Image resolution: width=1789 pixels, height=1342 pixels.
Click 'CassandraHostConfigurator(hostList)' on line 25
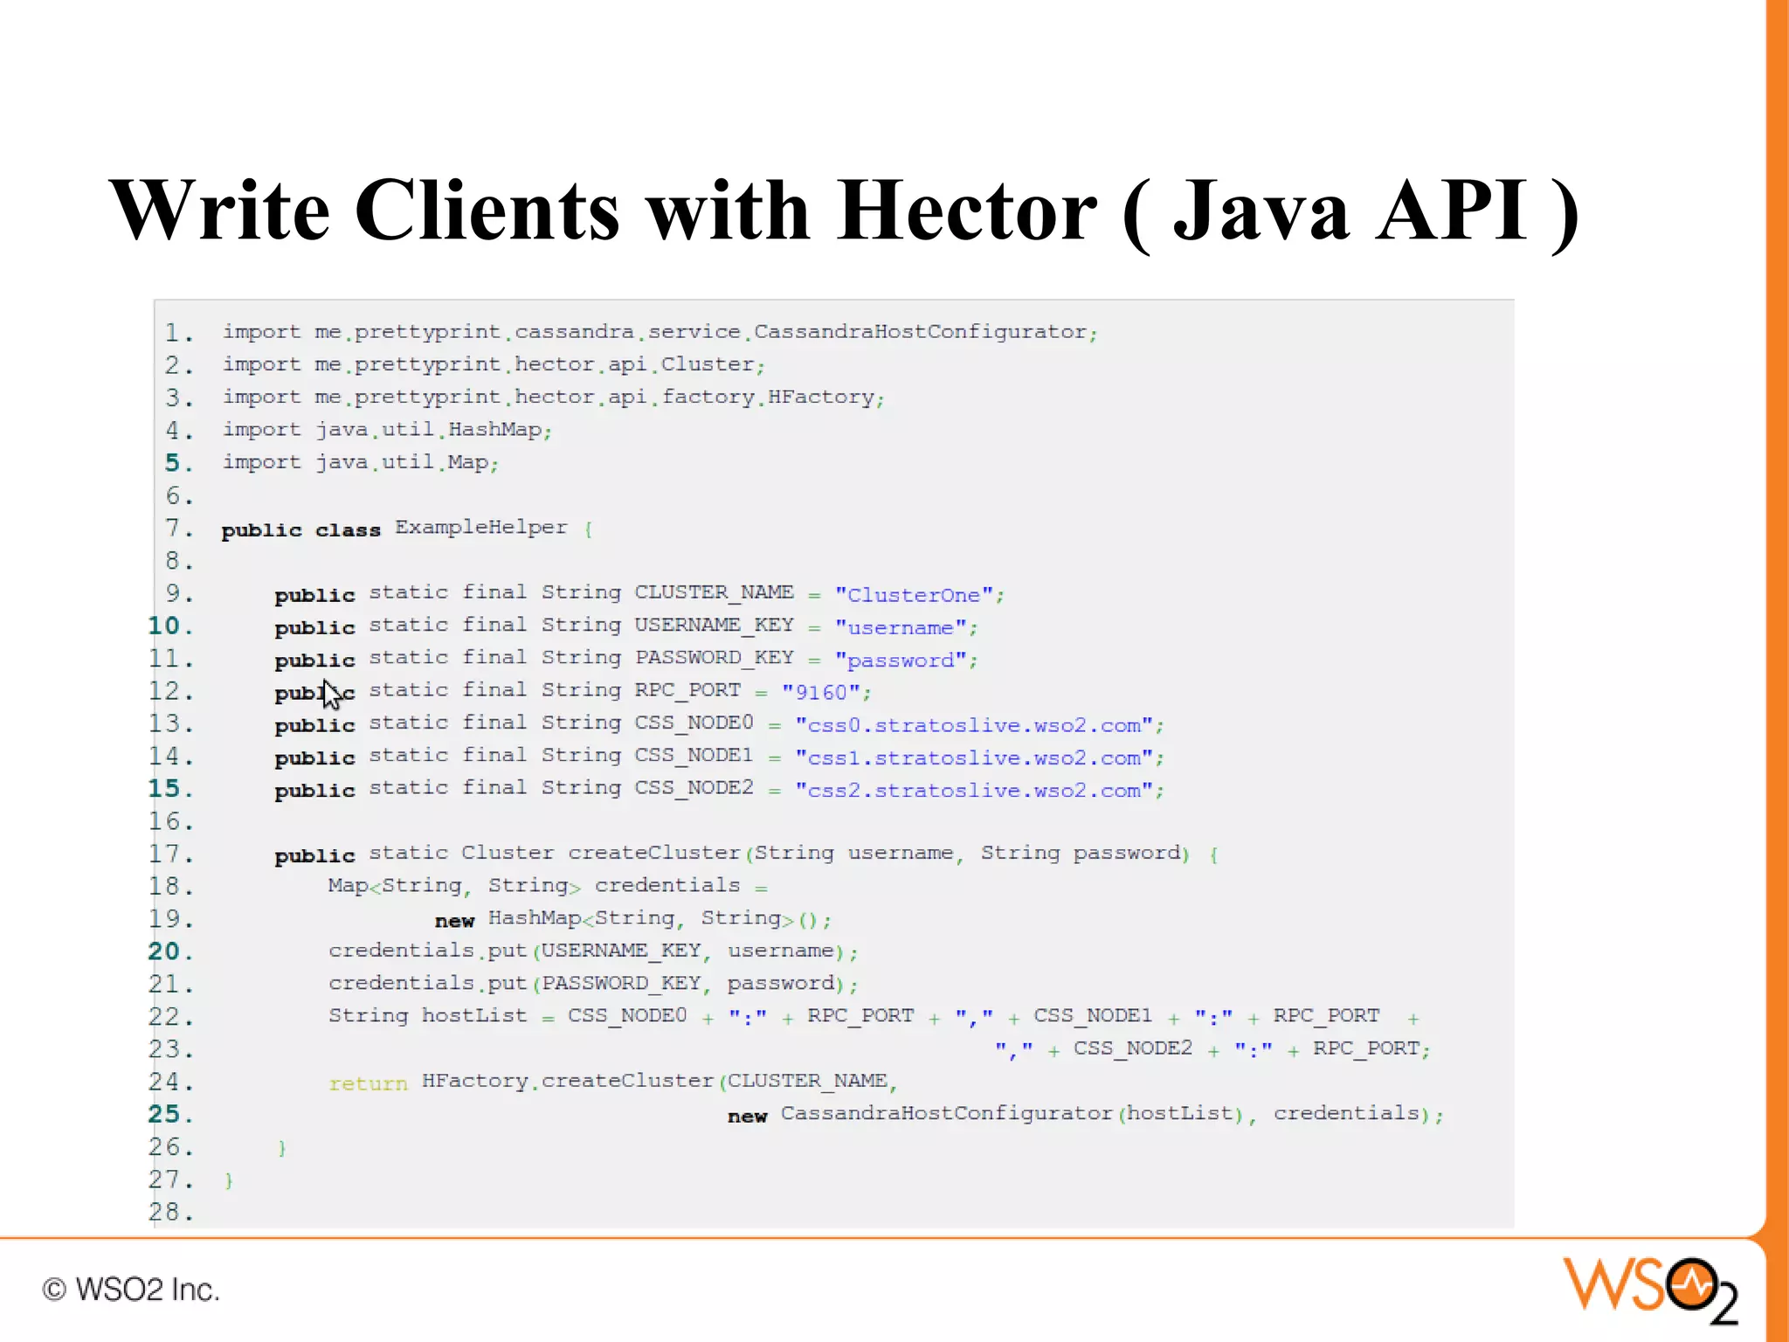click(1012, 1113)
